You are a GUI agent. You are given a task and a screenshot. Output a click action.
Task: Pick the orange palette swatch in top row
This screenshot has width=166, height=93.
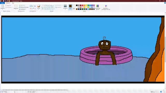pyautogui.click(x=84, y=5)
